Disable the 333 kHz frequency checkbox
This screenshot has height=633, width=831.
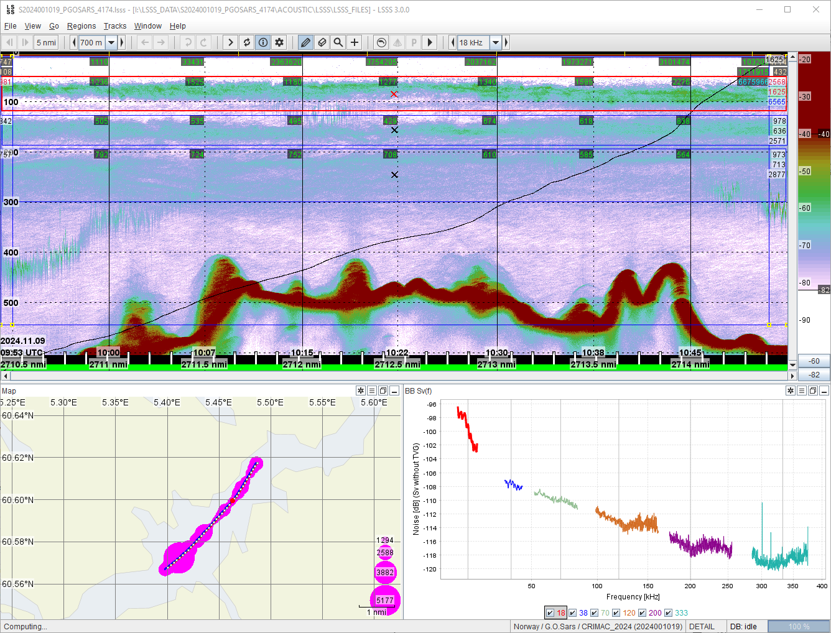pyautogui.click(x=668, y=612)
